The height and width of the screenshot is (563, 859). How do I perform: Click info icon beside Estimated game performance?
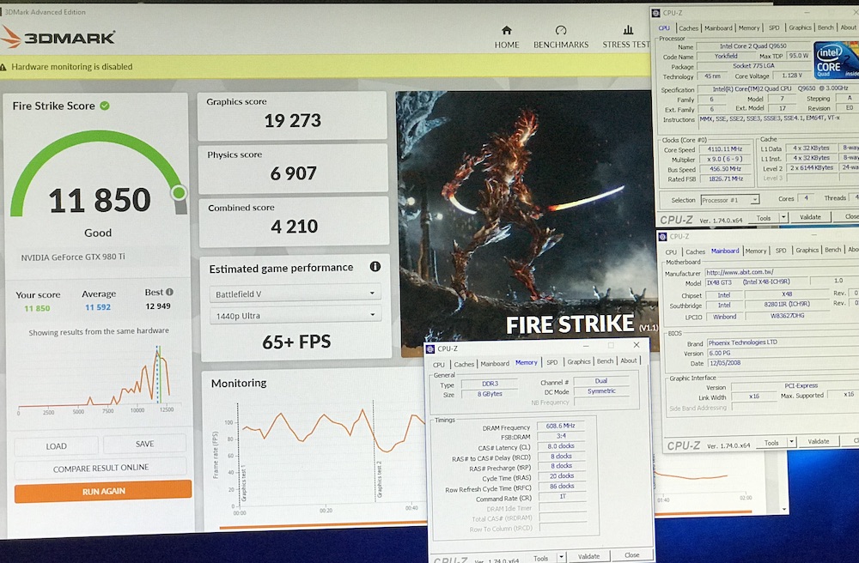click(x=375, y=266)
